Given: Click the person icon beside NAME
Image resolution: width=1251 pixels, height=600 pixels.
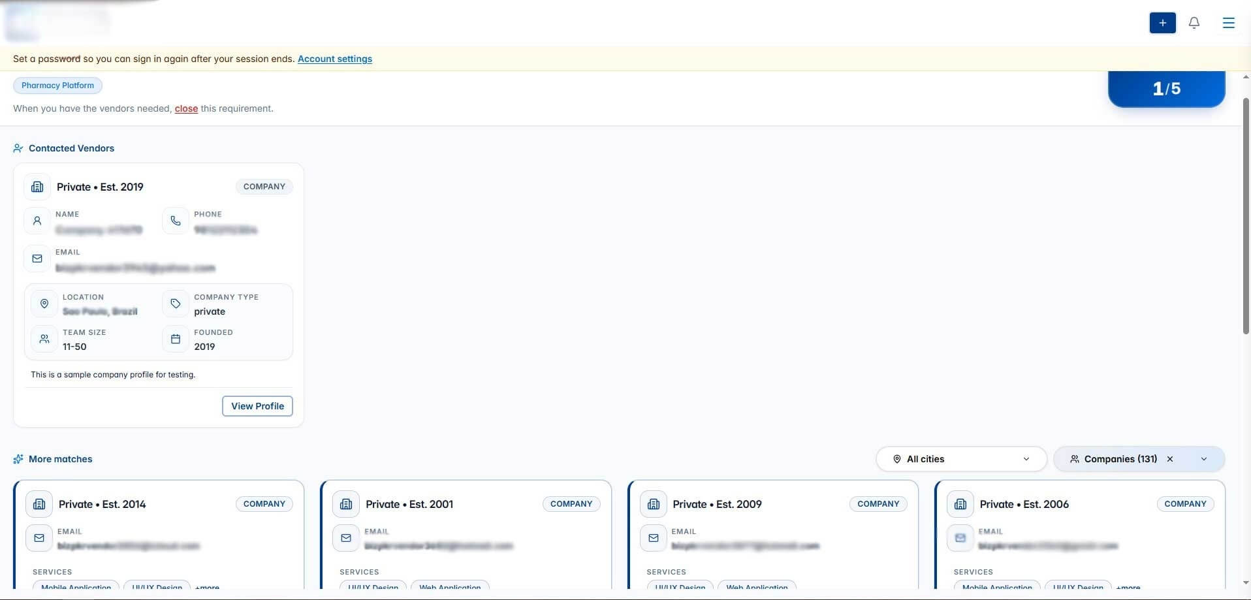Looking at the screenshot, I should tap(37, 221).
